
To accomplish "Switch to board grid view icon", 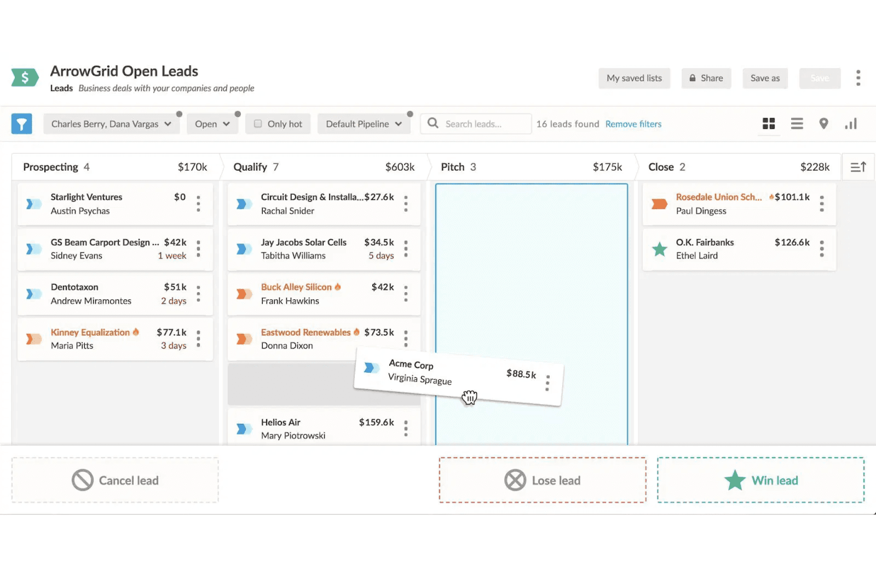I will pos(769,124).
